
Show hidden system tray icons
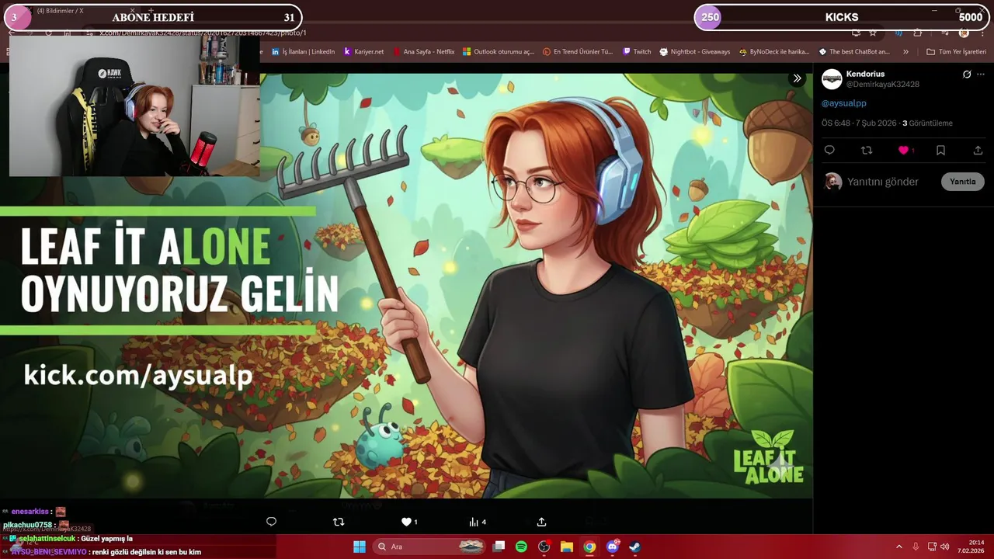coord(899,547)
